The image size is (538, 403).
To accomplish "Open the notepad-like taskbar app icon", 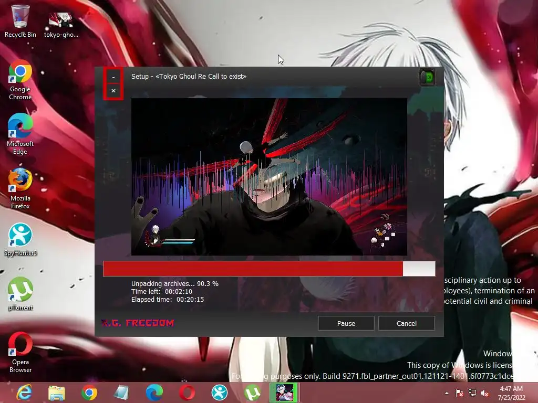I will pos(121,393).
